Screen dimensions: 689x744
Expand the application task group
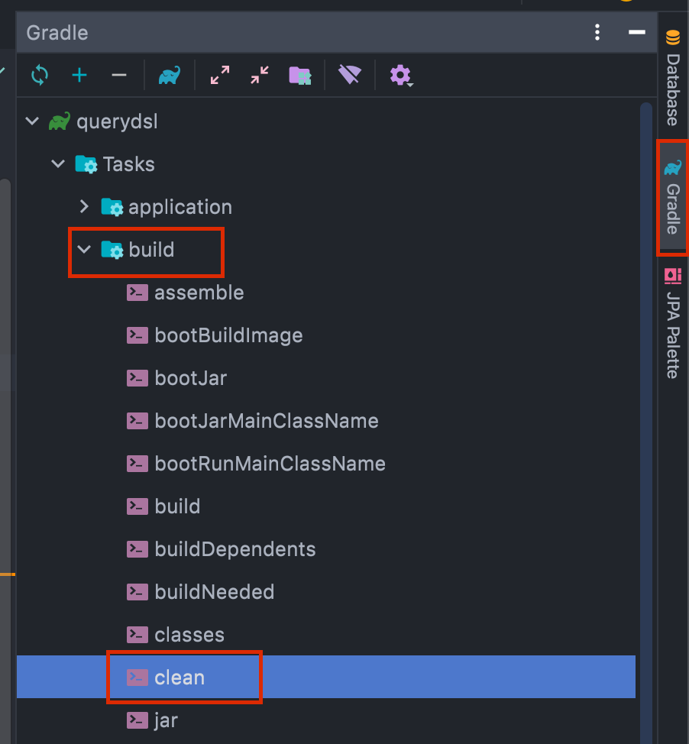(84, 207)
